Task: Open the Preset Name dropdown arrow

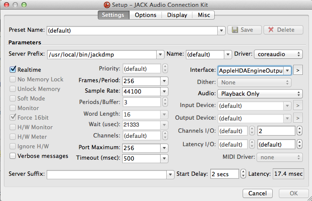Action: (221, 30)
